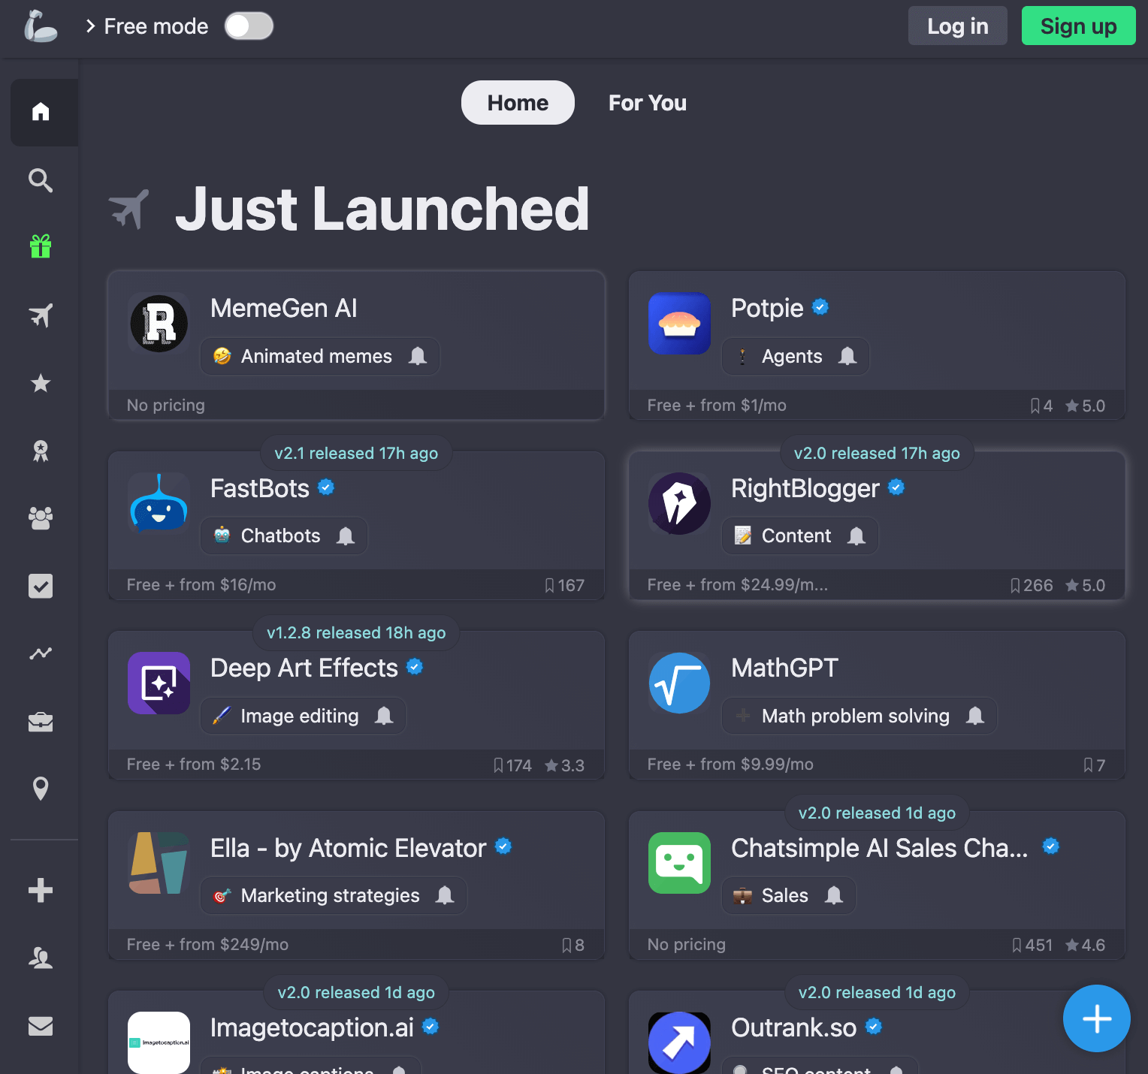
Task: Open the people group sidebar icon
Action: coord(41,517)
